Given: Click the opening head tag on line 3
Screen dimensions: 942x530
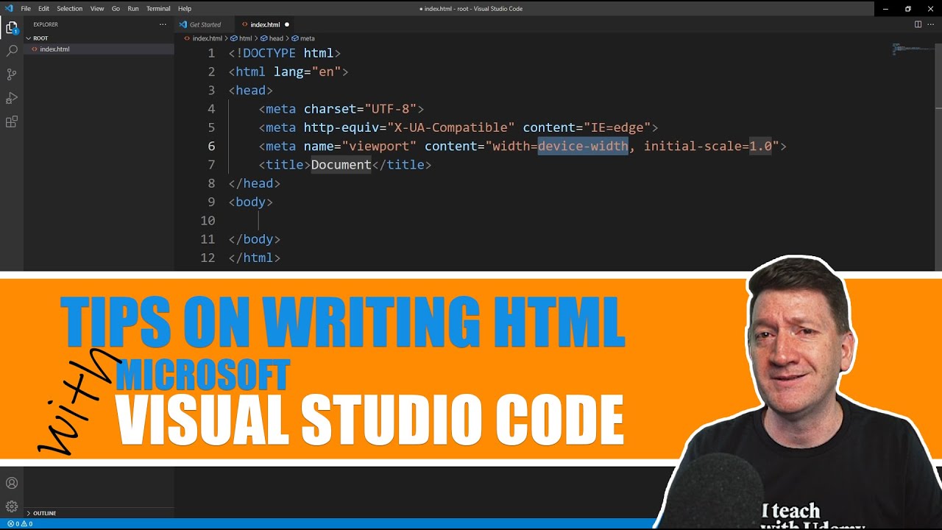Looking at the screenshot, I should (x=250, y=91).
